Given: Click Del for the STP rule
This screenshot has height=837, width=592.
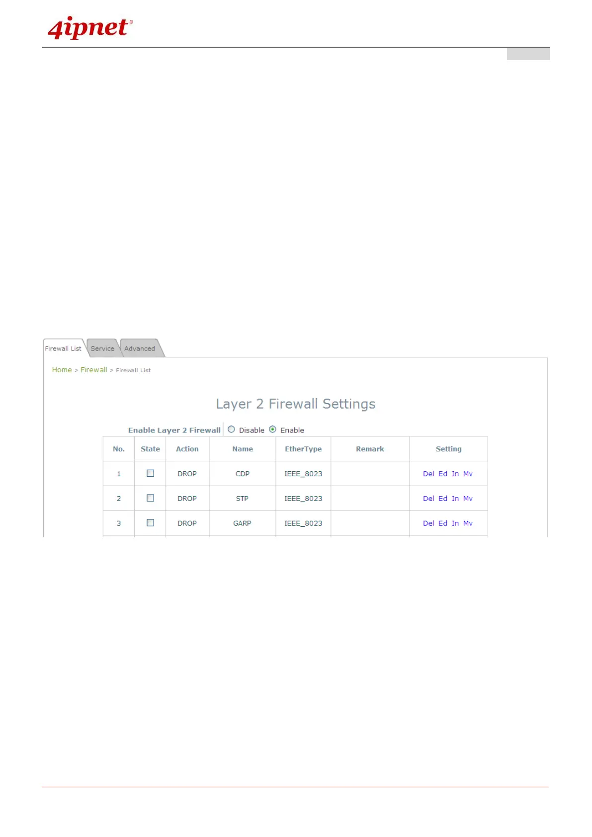Looking at the screenshot, I should [428, 499].
